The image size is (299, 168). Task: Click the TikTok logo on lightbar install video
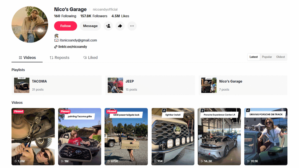[164, 110]
